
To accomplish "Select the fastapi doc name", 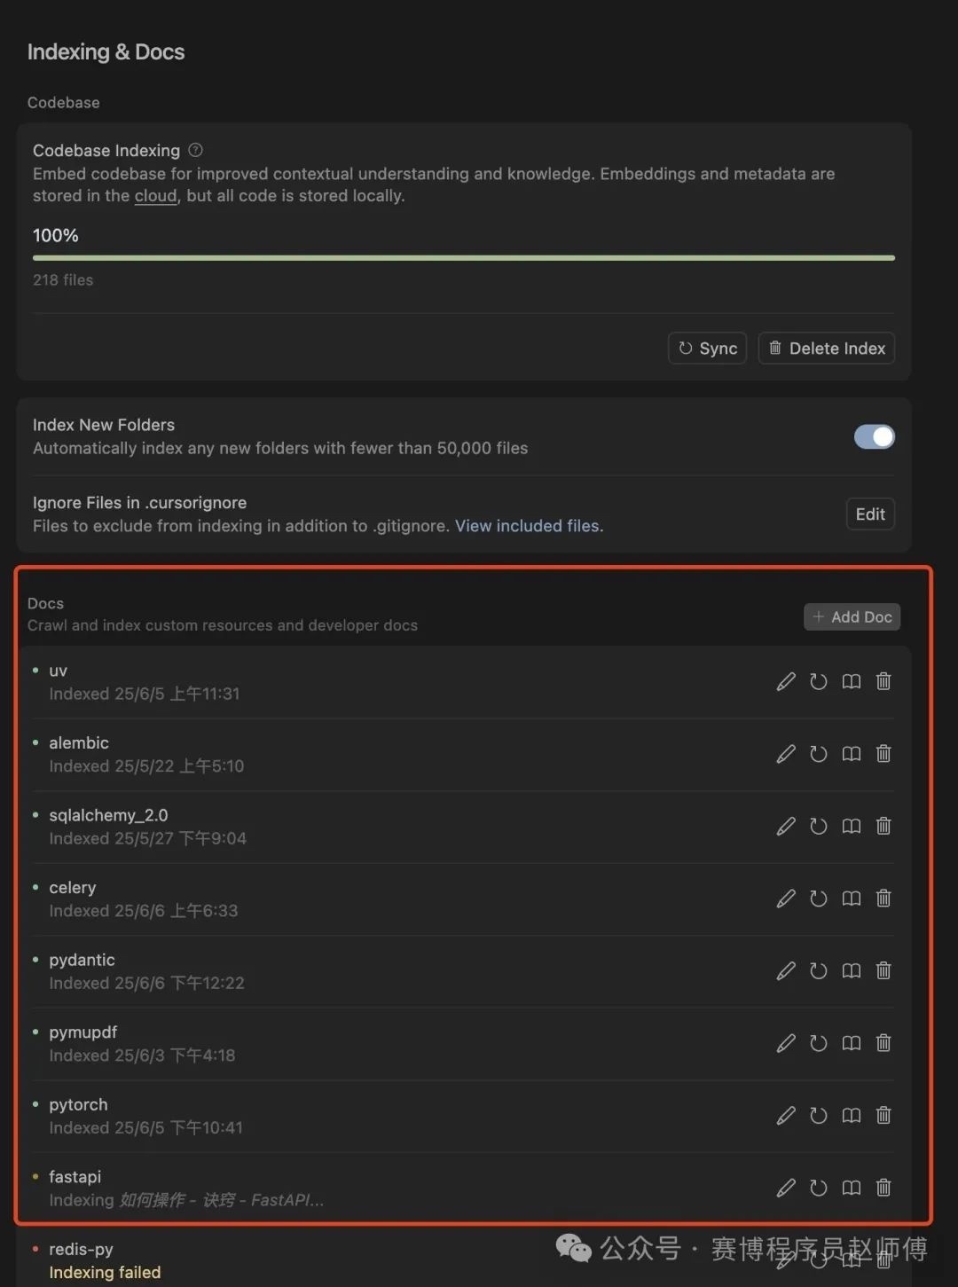I will click(75, 1177).
